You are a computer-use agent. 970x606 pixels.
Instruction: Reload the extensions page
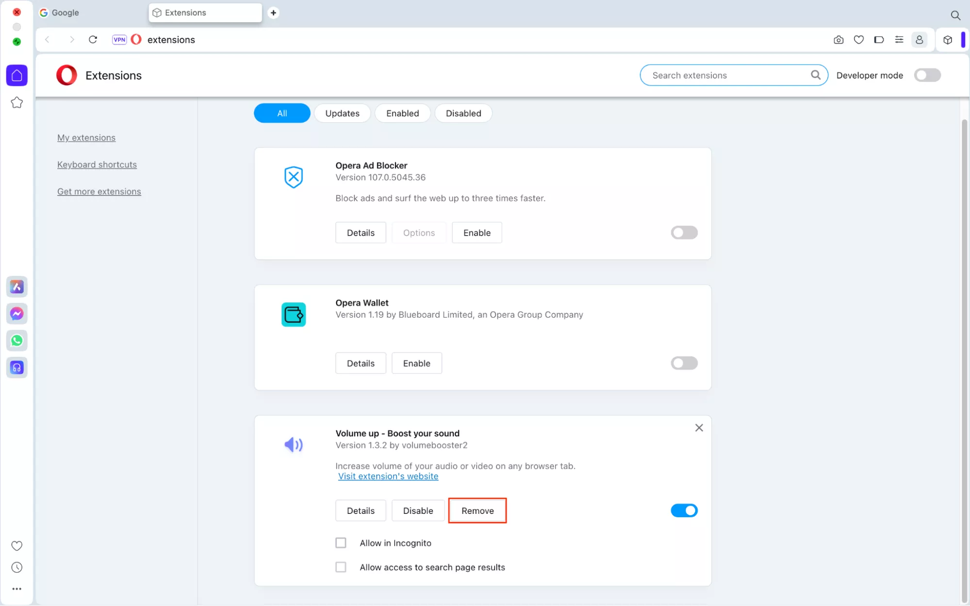point(93,40)
